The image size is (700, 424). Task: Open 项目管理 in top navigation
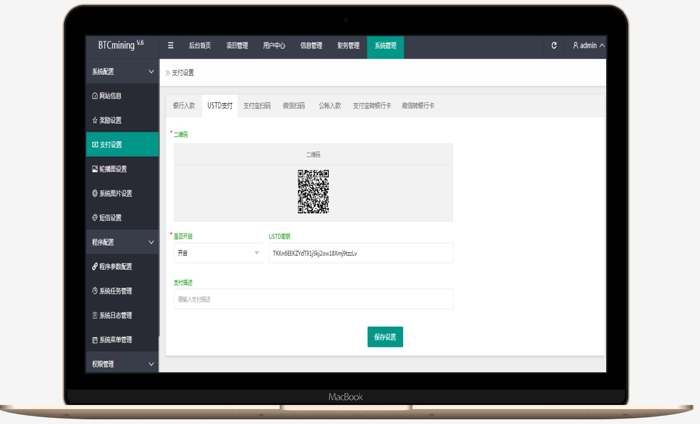click(237, 46)
